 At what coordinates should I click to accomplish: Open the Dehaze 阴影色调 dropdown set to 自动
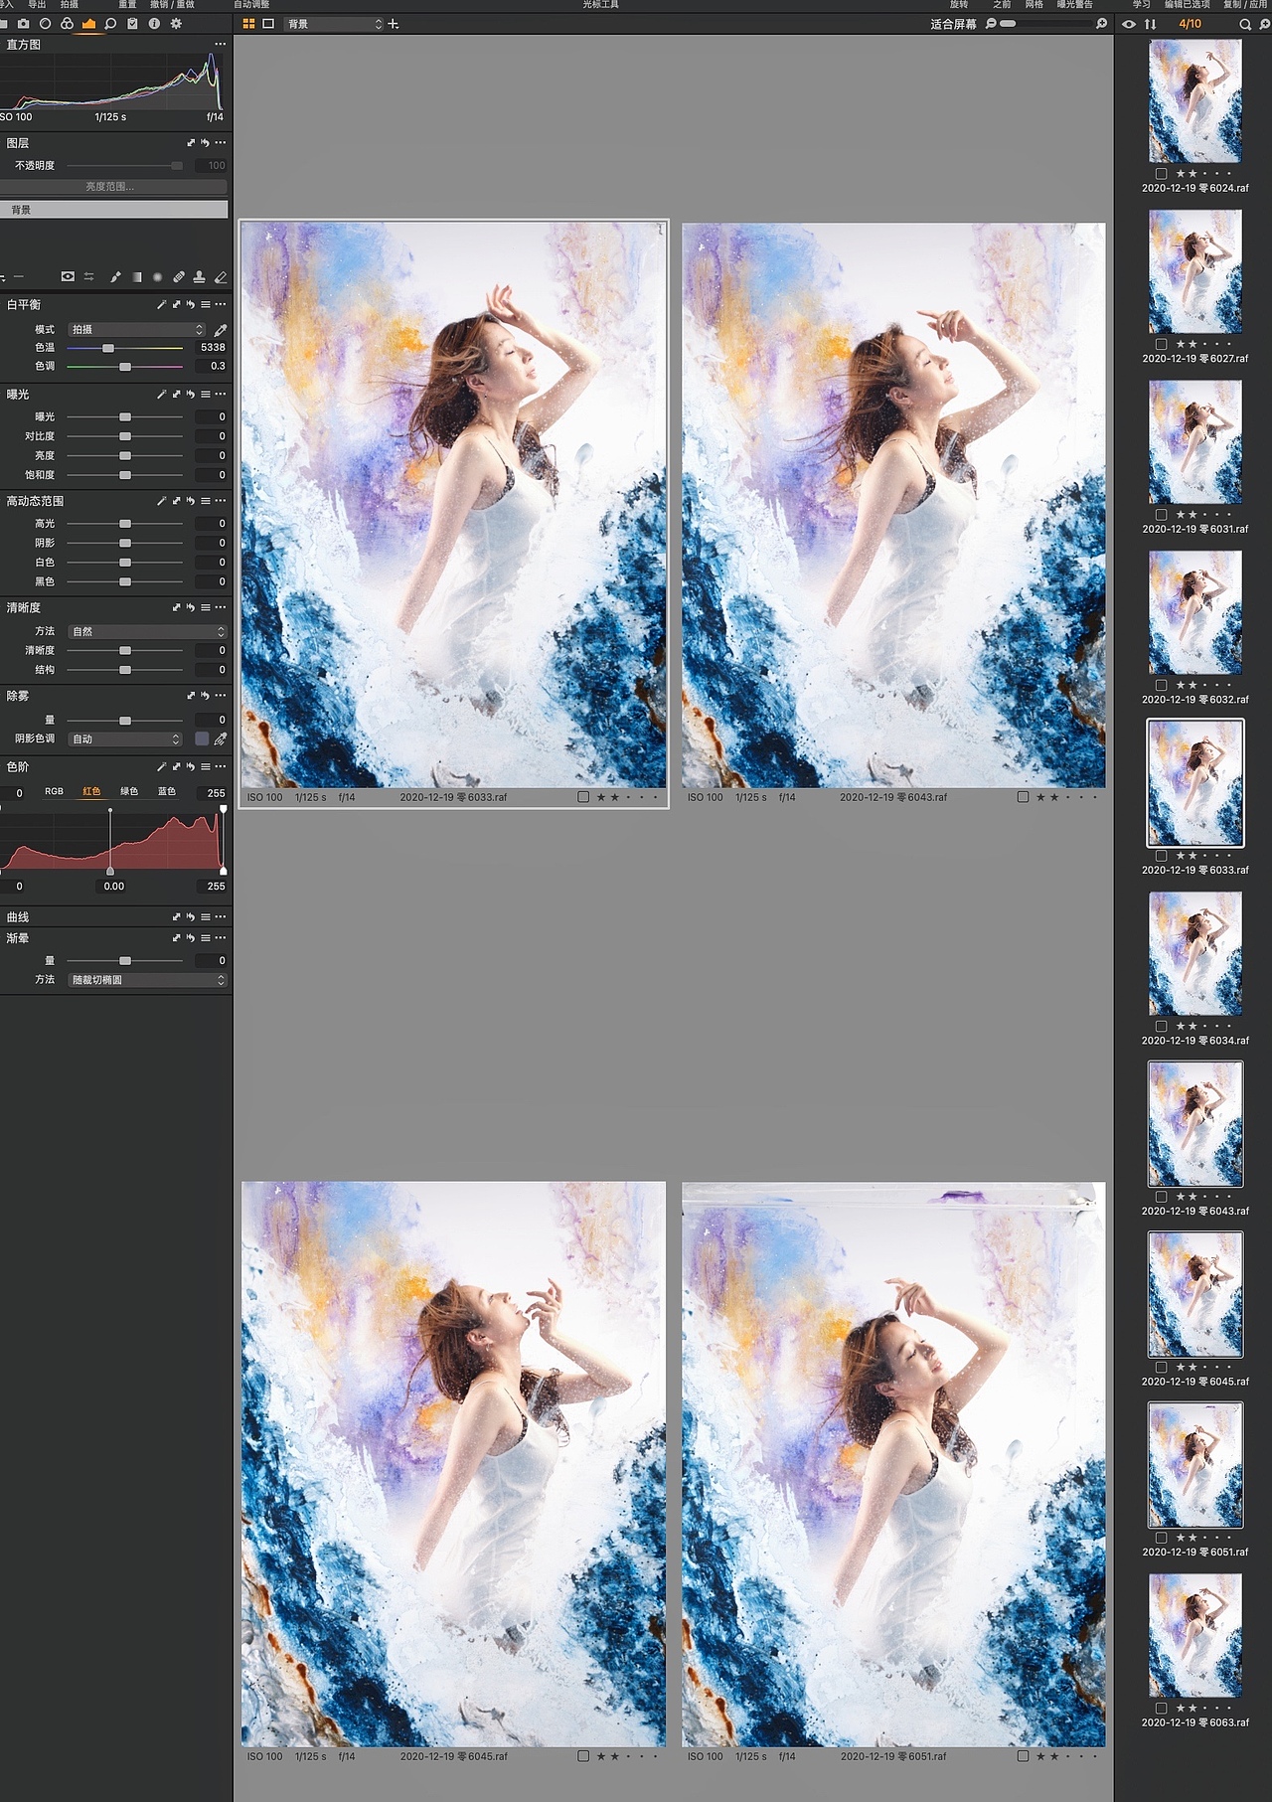coord(125,739)
